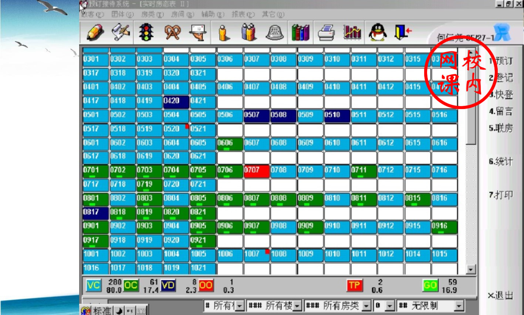Select green room cell 0811
524x315 pixels.
click(x=364, y=199)
